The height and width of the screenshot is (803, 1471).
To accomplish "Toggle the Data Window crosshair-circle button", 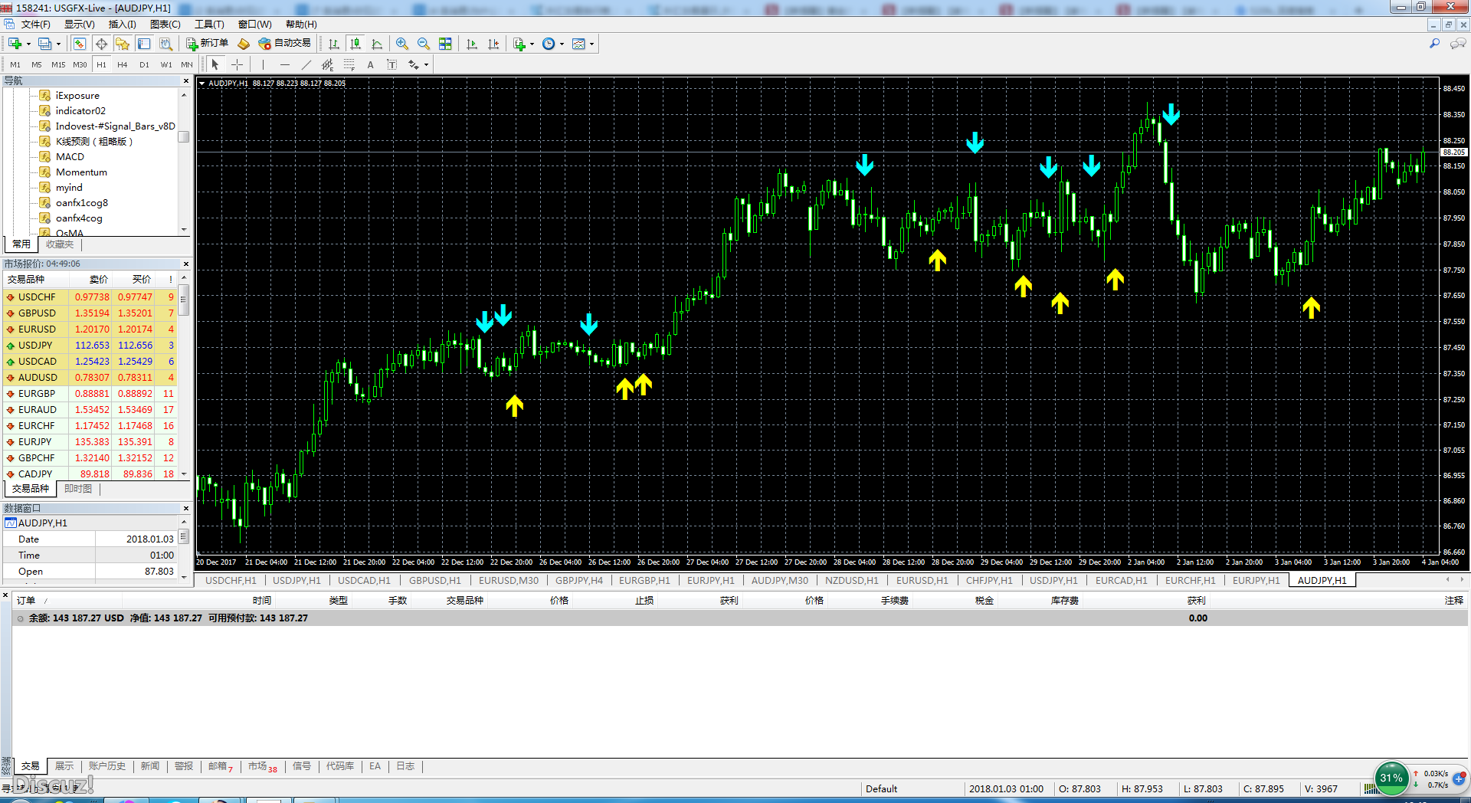I will (101, 44).
